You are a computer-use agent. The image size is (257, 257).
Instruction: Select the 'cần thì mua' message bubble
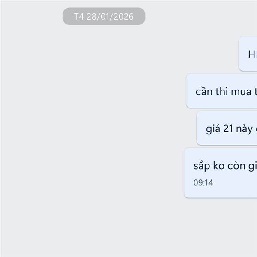coord(221,91)
